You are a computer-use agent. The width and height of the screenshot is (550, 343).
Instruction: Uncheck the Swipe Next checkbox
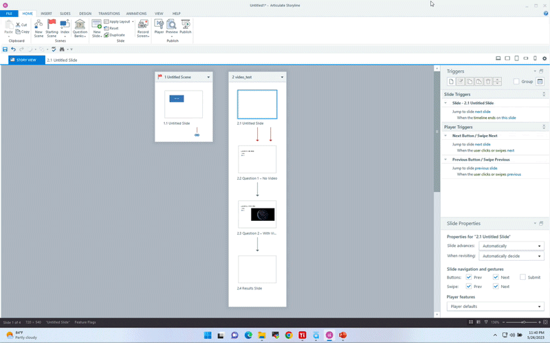(x=496, y=286)
